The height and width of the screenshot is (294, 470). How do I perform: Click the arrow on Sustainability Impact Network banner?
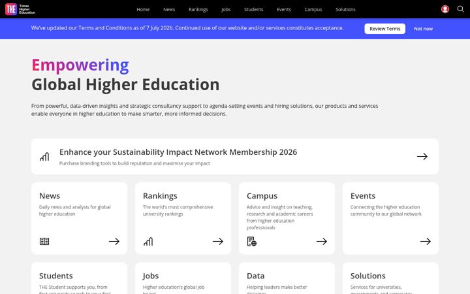pos(422,156)
